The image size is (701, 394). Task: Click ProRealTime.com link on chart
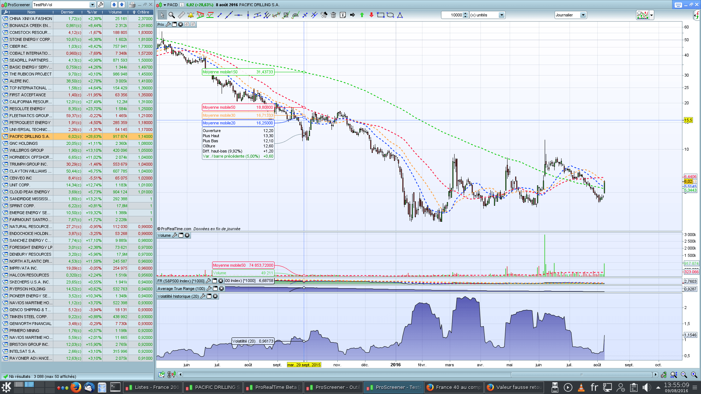176,229
